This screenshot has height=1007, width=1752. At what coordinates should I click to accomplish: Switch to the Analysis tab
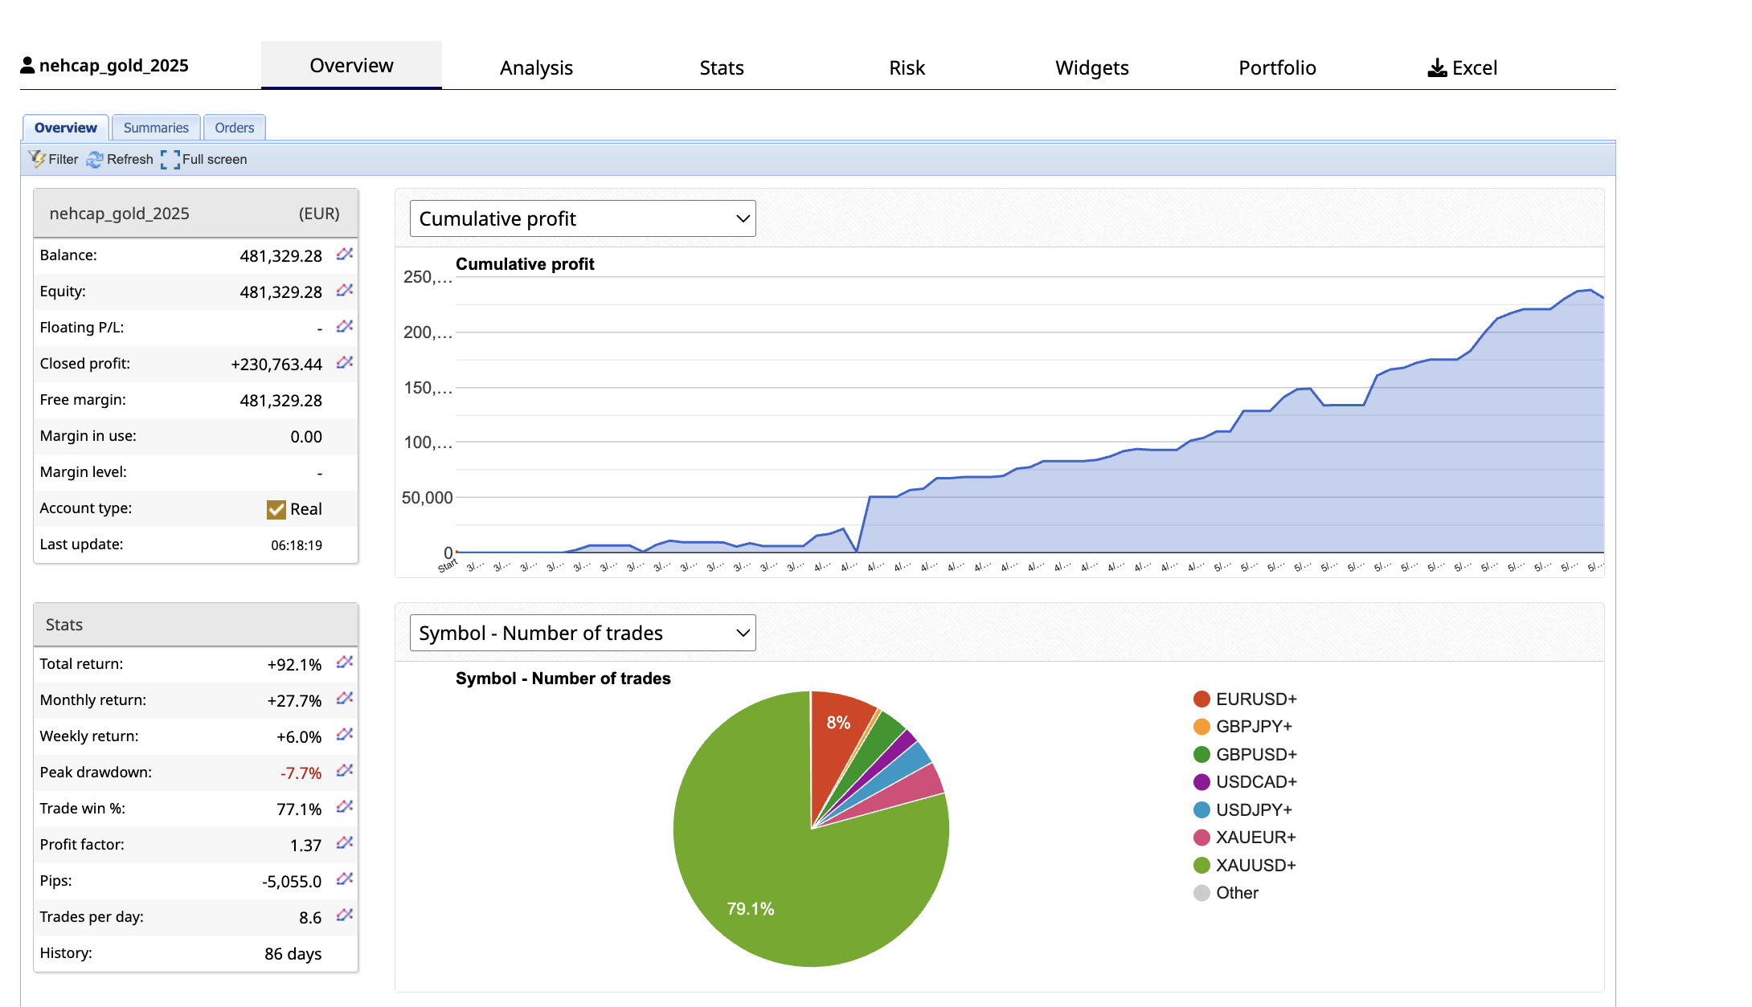pyautogui.click(x=536, y=67)
